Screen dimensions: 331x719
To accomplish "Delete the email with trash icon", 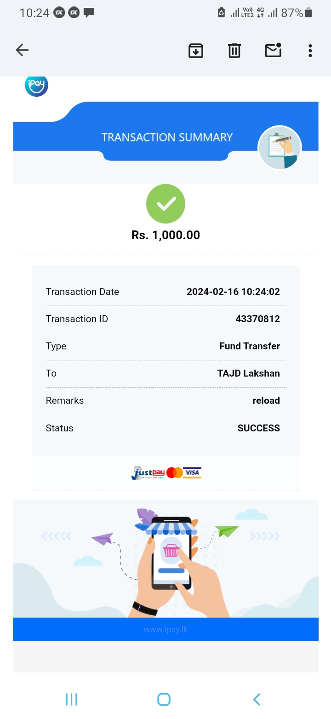I will click(234, 50).
